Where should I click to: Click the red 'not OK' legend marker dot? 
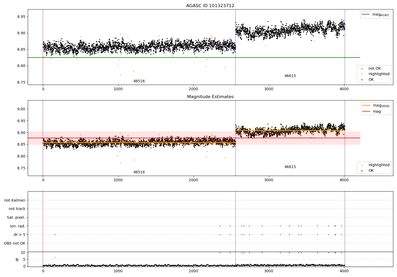point(362,69)
